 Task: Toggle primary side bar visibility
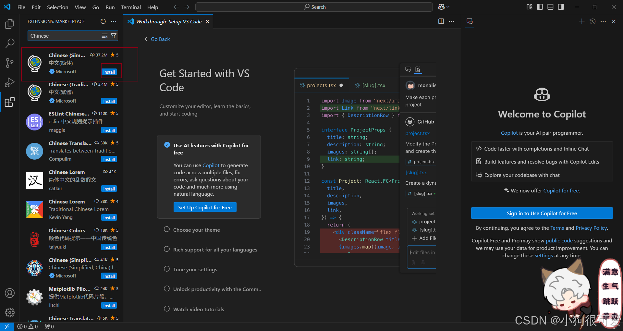pos(540,7)
